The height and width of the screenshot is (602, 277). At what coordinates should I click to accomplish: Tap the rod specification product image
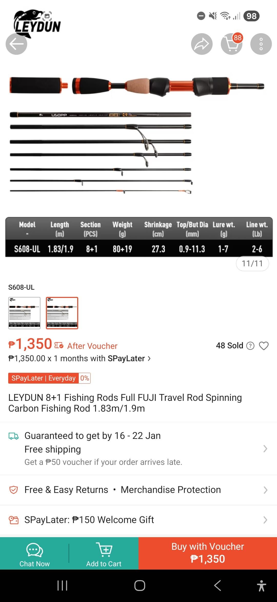(138, 165)
